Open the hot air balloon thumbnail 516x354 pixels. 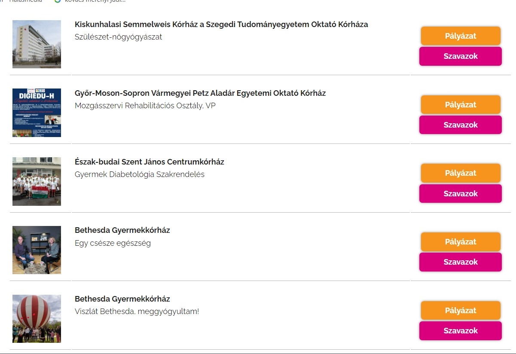pyautogui.click(x=37, y=318)
